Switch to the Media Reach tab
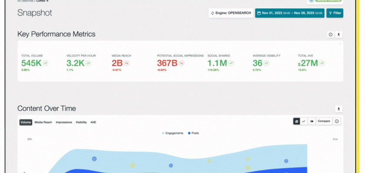Viewport: 365px width, 173px height. (43, 122)
